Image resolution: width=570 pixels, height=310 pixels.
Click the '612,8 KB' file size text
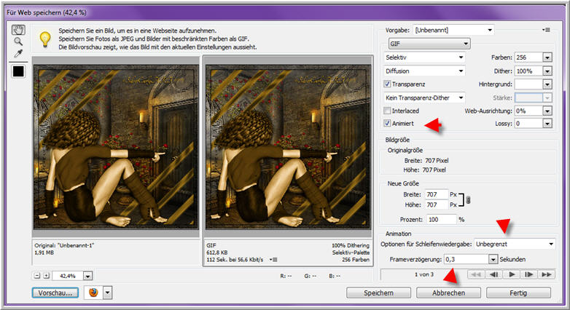[x=217, y=253]
